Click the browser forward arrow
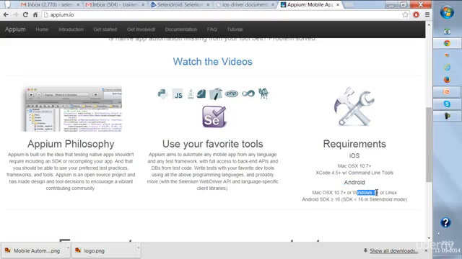Viewport: 462px width, 259px height. (16, 14)
